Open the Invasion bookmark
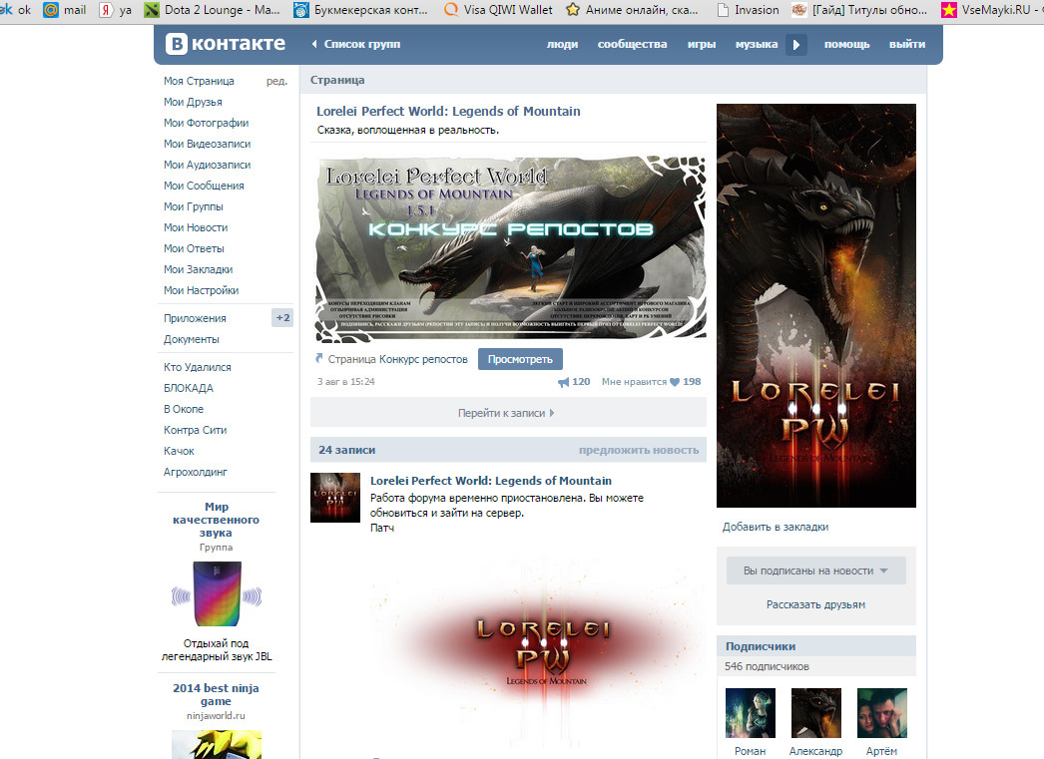This screenshot has width=1044, height=759. click(x=748, y=10)
